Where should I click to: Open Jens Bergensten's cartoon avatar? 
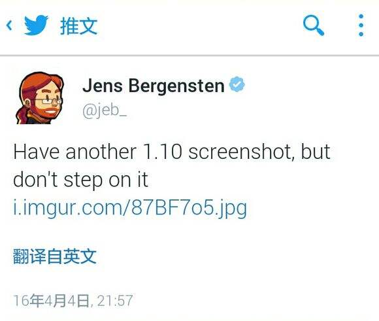point(40,98)
